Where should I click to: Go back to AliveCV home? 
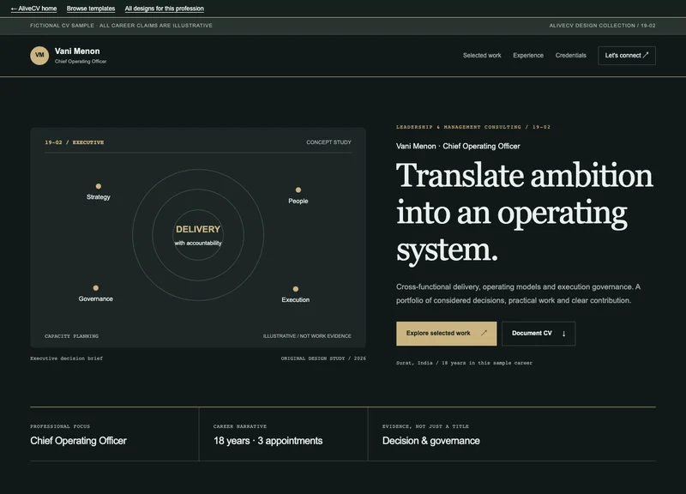pyautogui.click(x=33, y=9)
